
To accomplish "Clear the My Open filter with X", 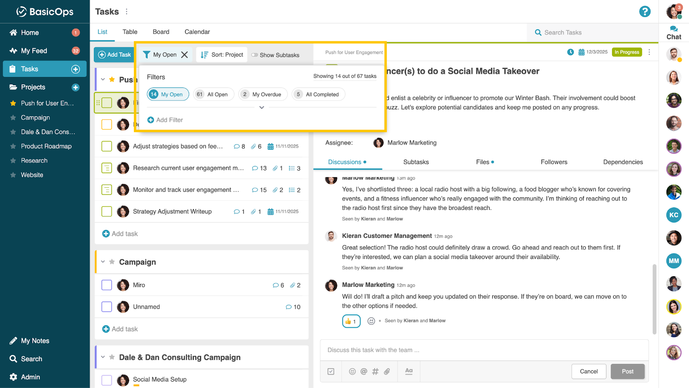I will coord(184,55).
